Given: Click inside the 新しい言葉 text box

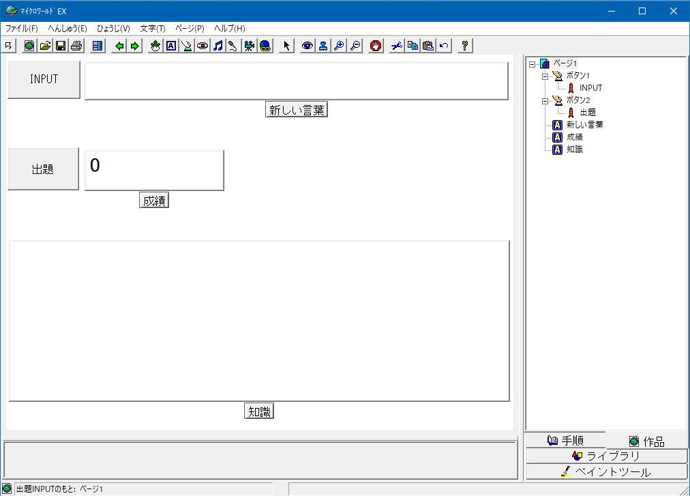Looking at the screenshot, I should click(x=296, y=81).
